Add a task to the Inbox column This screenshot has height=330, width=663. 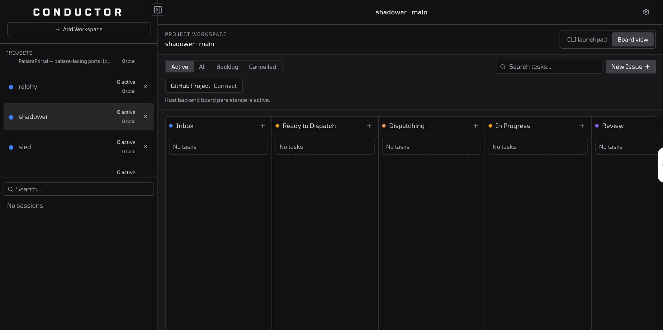[263, 126]
